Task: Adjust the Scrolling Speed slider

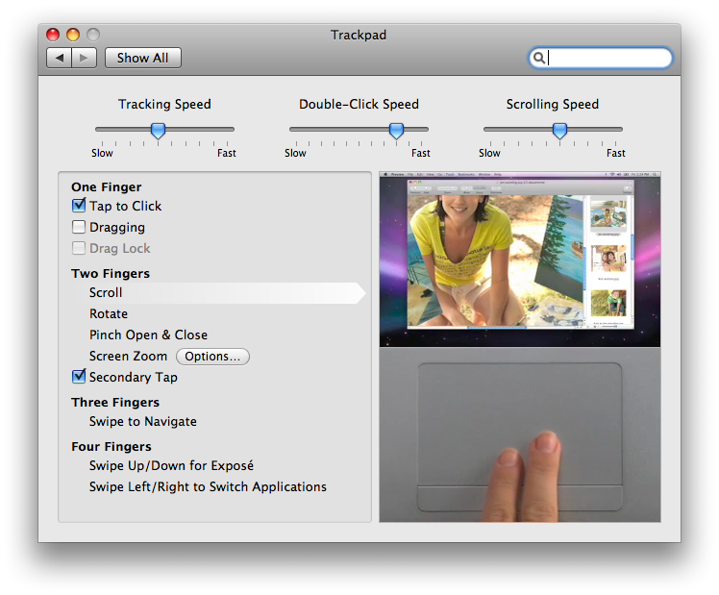Action: click(559, 131)
